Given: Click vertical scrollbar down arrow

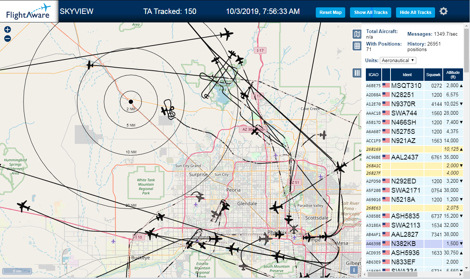Looking at the screenshot, I should (467, 269).
